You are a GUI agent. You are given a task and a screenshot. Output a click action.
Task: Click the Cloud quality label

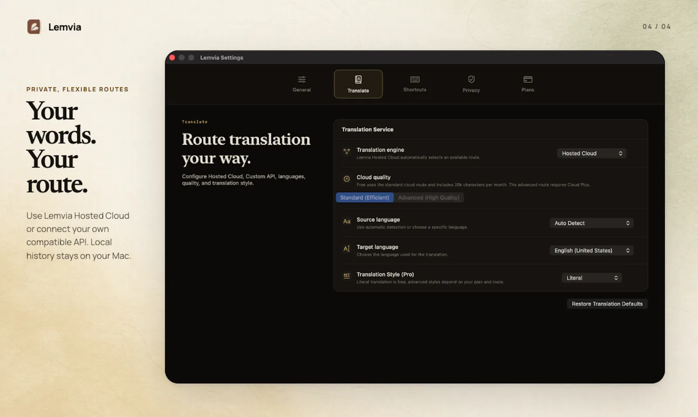tap(373, 177)
